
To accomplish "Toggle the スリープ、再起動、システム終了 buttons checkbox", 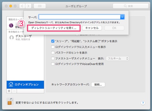I will pyautogui.click(x=53, y=41).
